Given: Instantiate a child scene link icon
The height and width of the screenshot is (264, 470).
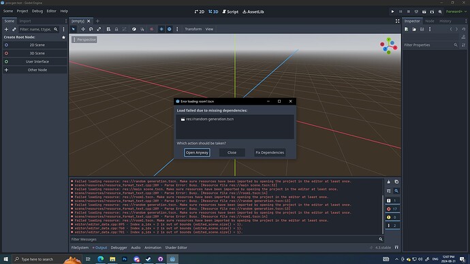Looking at the screenshot, I should 14,29.
